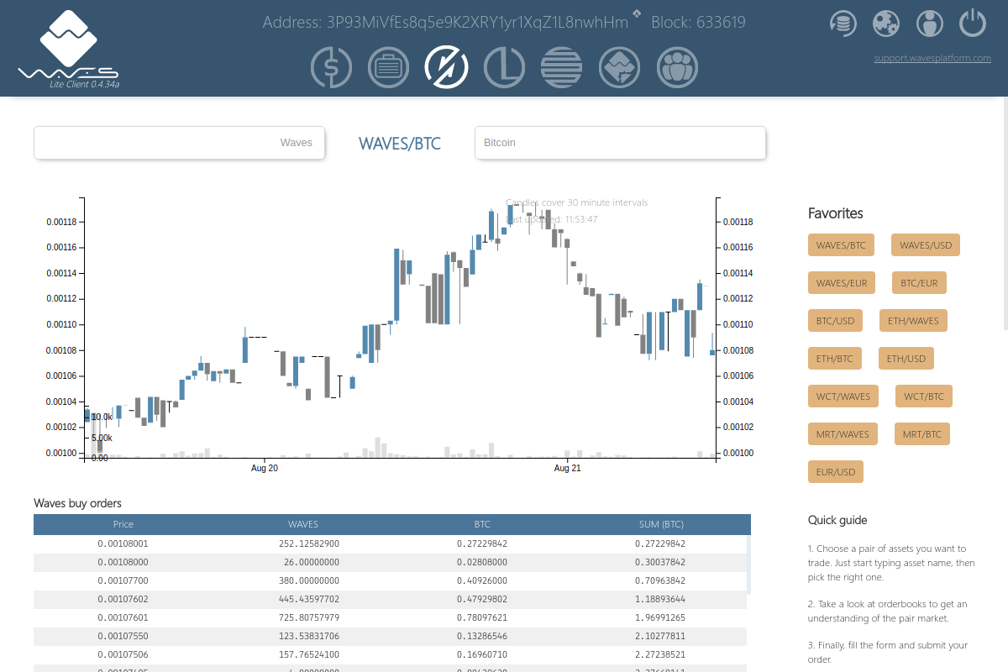Focus the Waves asset input field
1008x672 pixels.
tap(179, 143)
